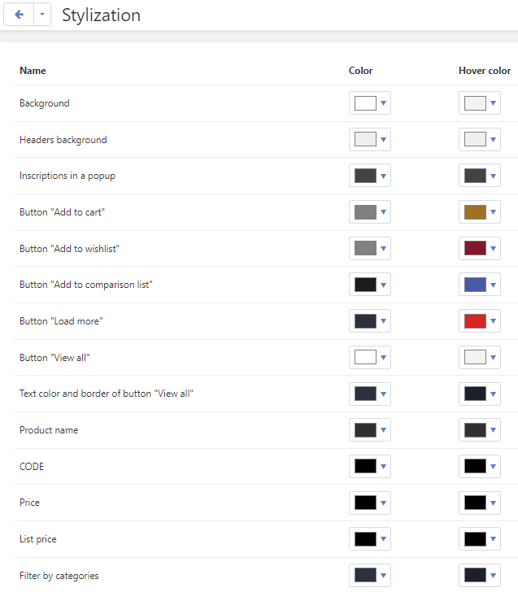Click the Background color swatch
Screen dimensions: 518x592
(365, 103)
